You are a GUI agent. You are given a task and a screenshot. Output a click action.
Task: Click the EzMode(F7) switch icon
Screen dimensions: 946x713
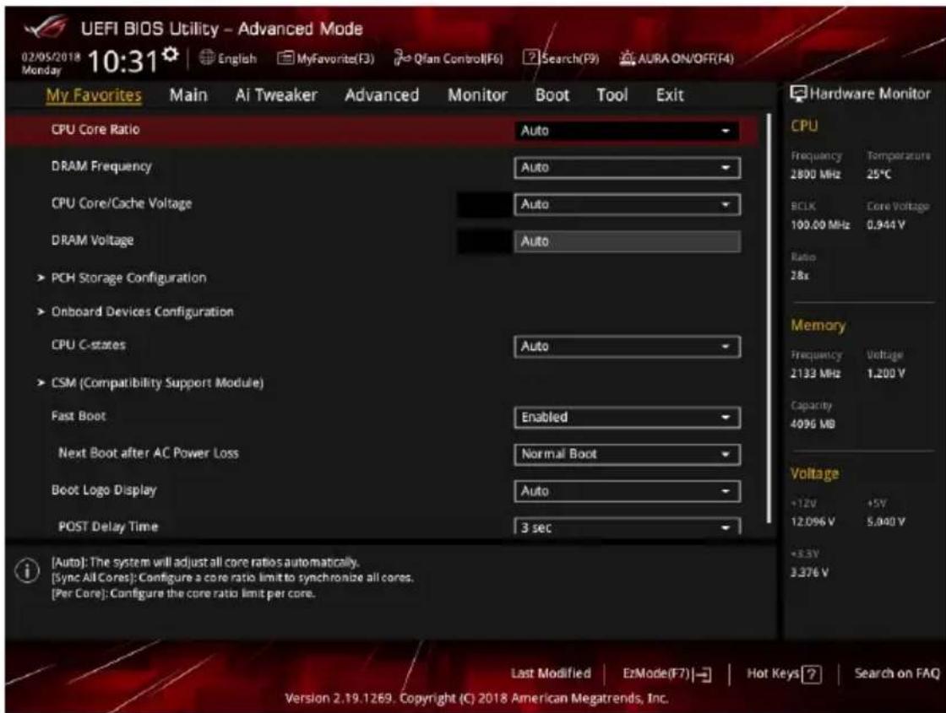pos(702,674)
